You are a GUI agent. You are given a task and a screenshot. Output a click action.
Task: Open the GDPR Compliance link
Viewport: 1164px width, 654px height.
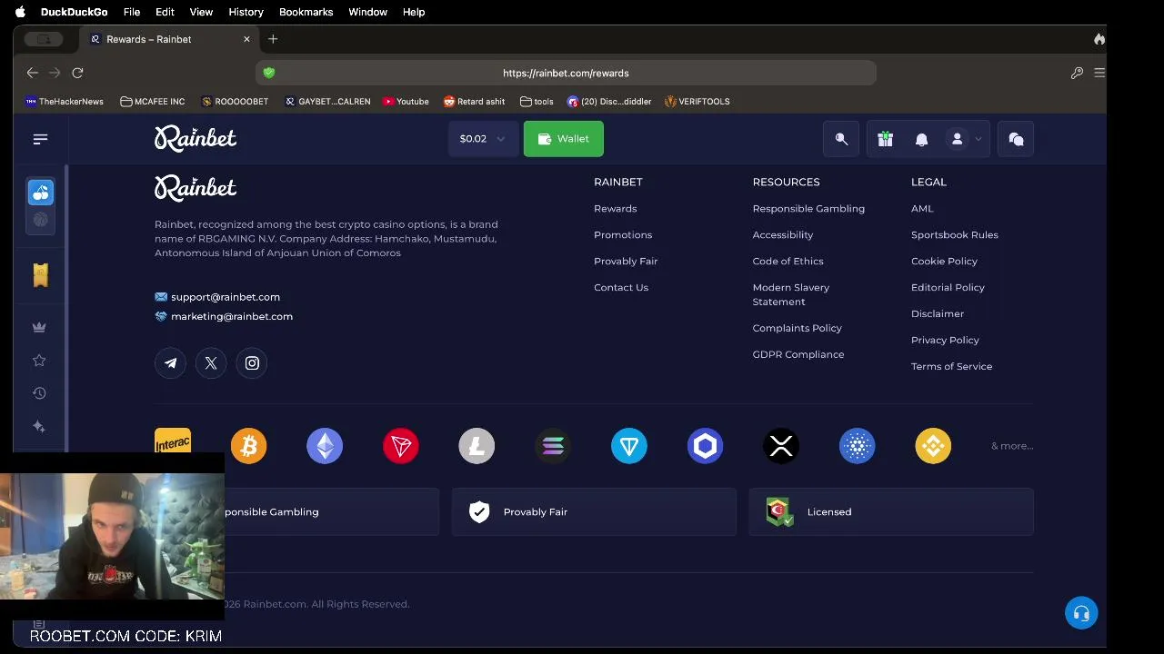pyautogui.click(x=798, y=354)
